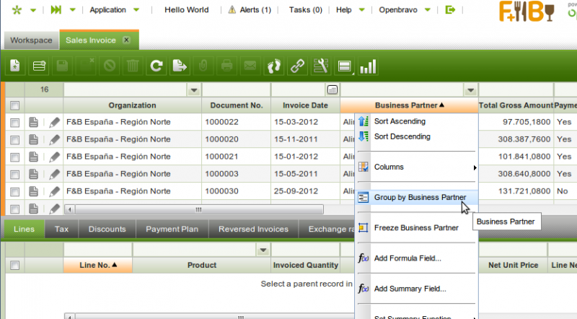Create a new document from the toolbar
577x319 pixels.
(x=15, y=66)
